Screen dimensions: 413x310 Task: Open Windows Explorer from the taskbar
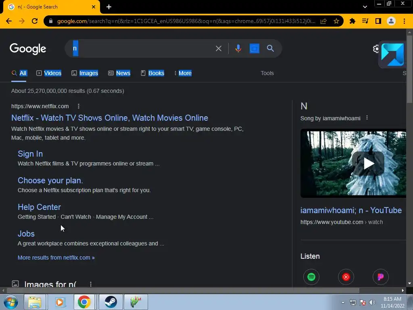point(35,302)
